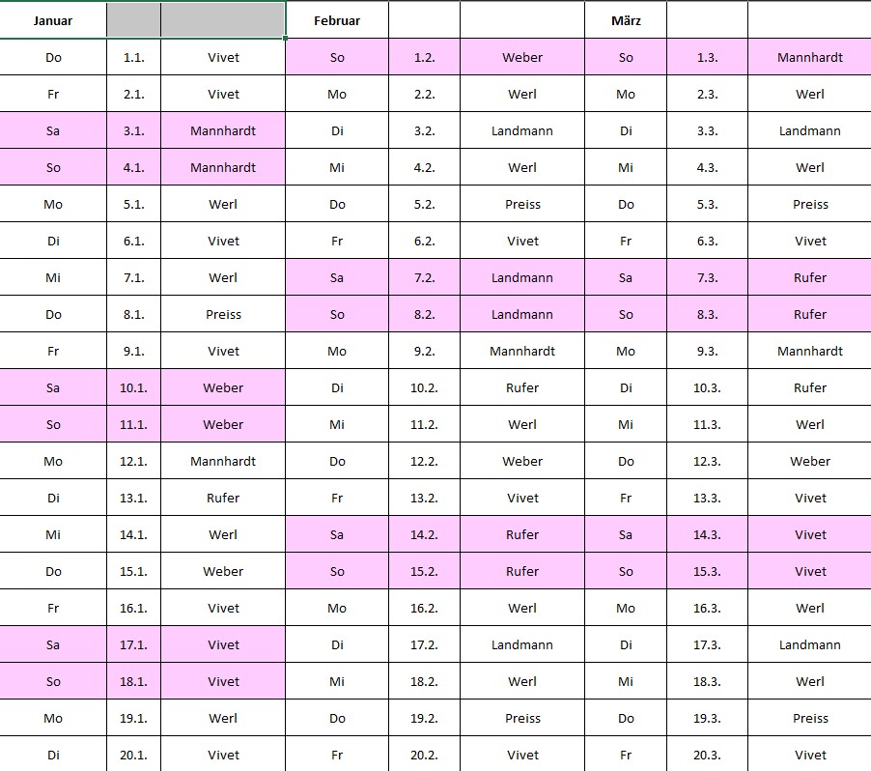The image size is (871, 771).
Task: Select the date cell 3.1.
Action: (134, 130)
